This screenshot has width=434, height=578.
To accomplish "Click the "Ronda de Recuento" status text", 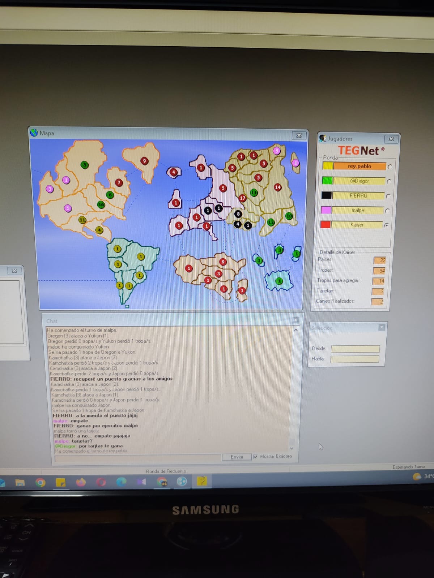I will 166,471.
